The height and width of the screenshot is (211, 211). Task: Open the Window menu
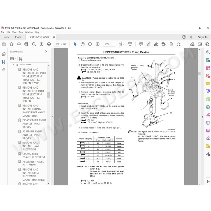[29, 32]
